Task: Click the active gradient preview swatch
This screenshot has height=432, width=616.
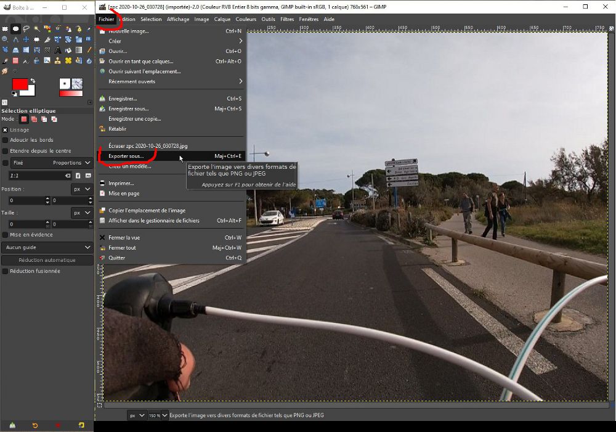Action: pyautogui.click(x=71, y=94)
